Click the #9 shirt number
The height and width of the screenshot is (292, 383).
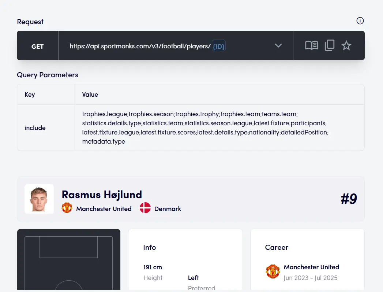pos(349,199)
